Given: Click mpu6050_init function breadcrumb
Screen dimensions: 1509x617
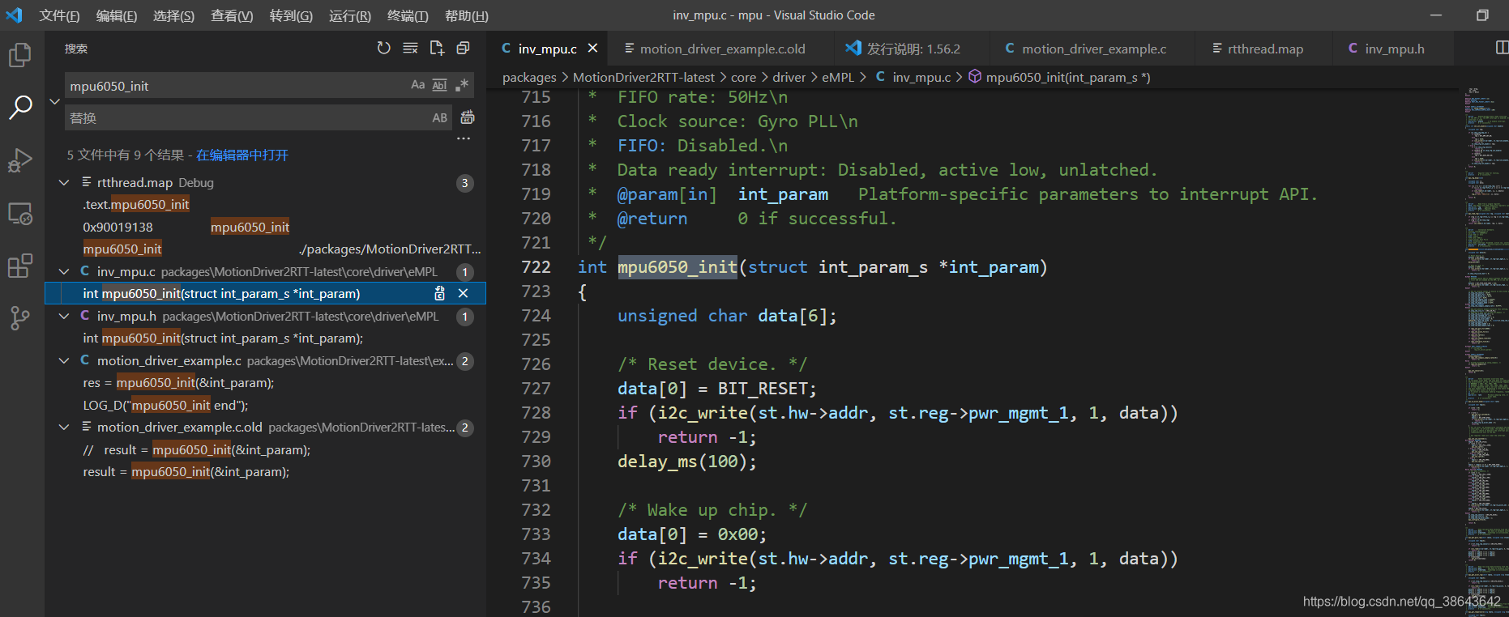Looking at the screenshot, I should pos(1060,77).
